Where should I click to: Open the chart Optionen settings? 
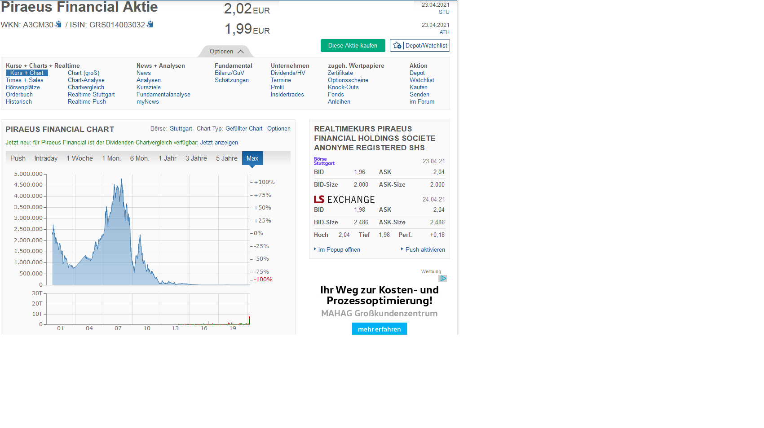coord(279,129)
